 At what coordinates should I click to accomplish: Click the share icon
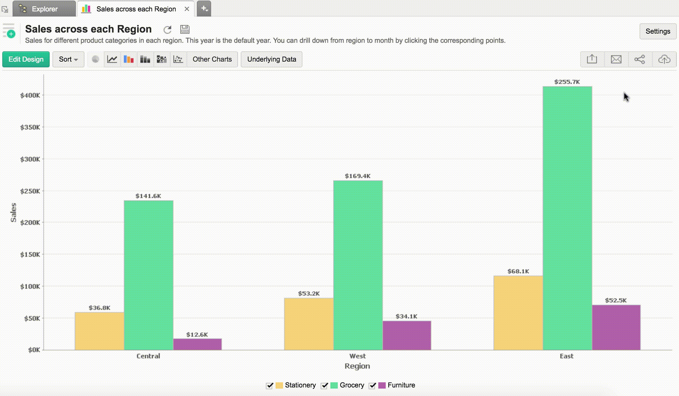[640, 59]
